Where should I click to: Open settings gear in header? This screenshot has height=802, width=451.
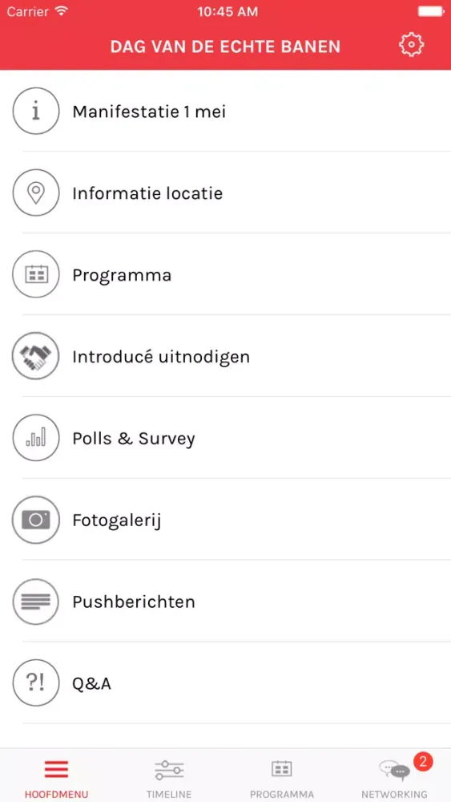click(x=411, y=46)
